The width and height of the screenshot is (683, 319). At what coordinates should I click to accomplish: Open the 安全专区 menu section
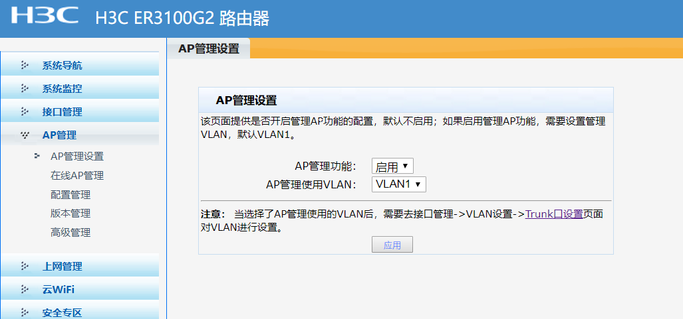[80, 311]
